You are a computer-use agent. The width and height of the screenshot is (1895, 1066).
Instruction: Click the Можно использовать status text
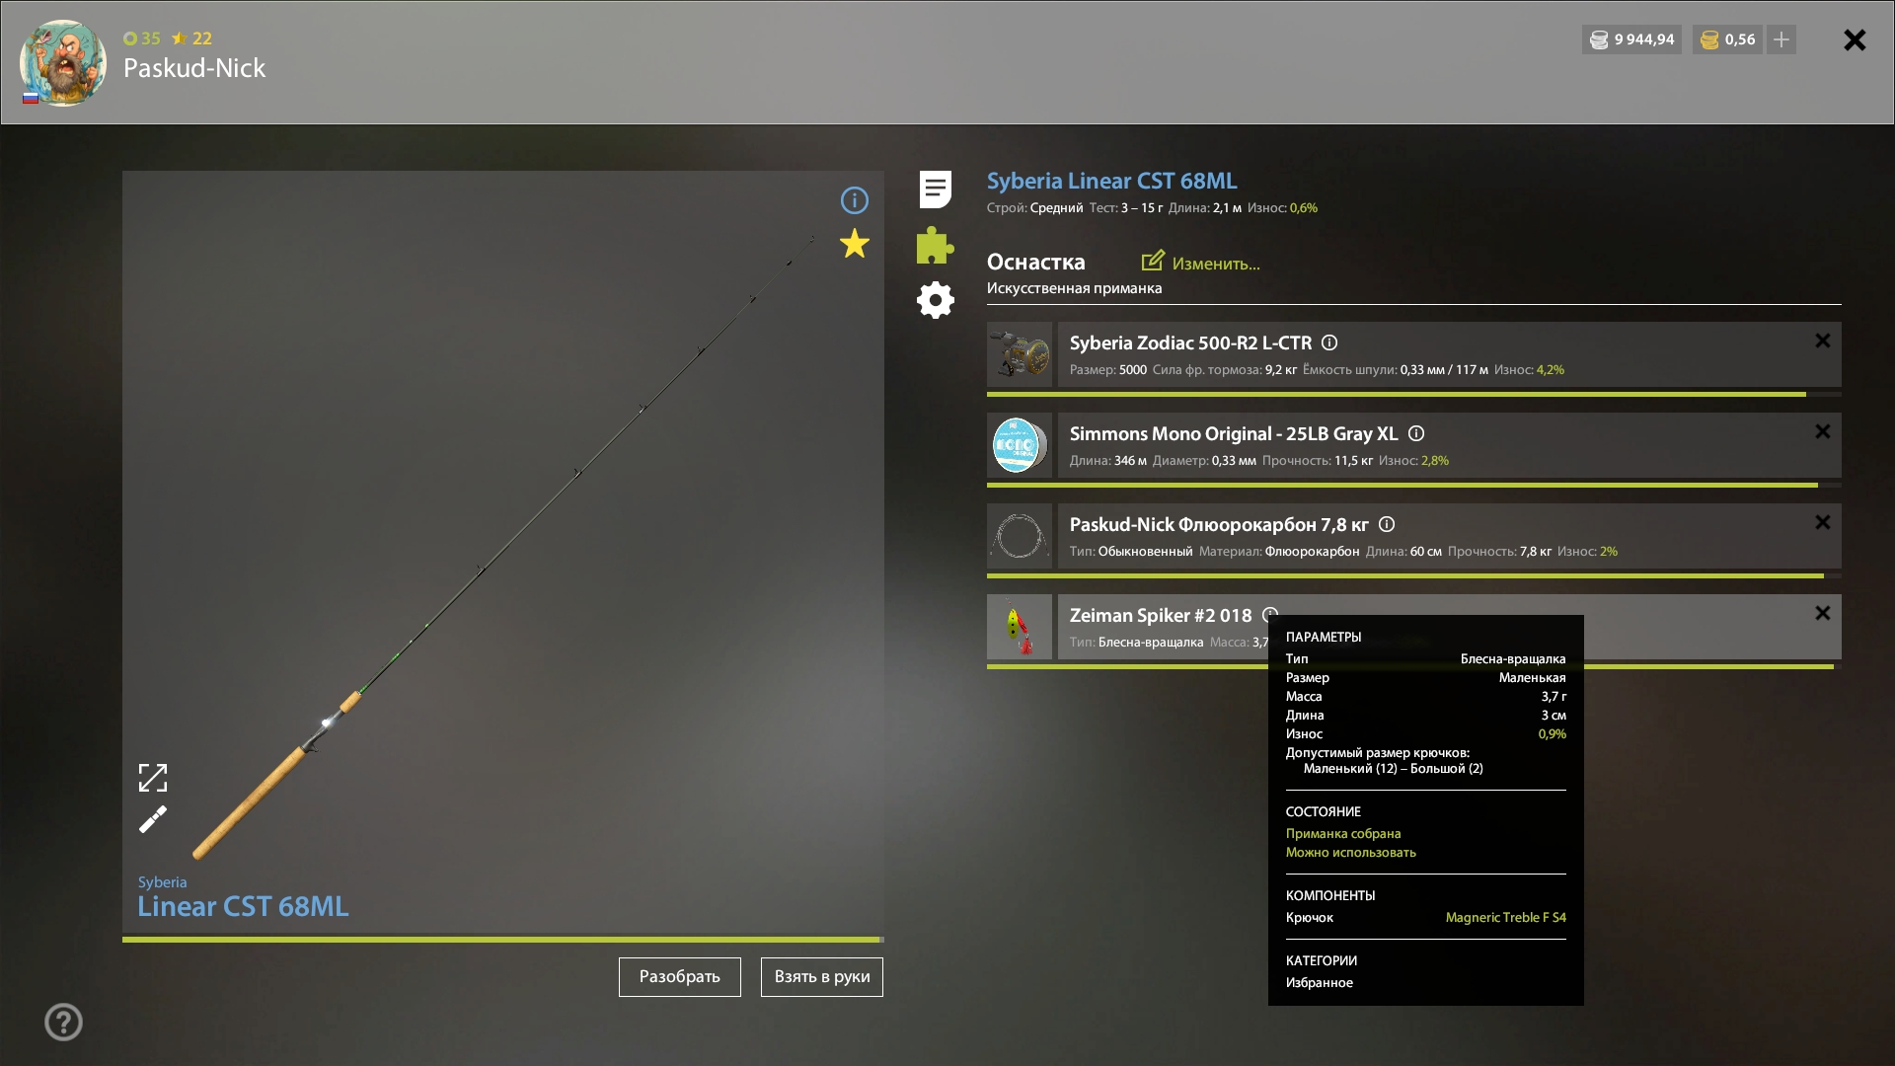coord(1350,853)
